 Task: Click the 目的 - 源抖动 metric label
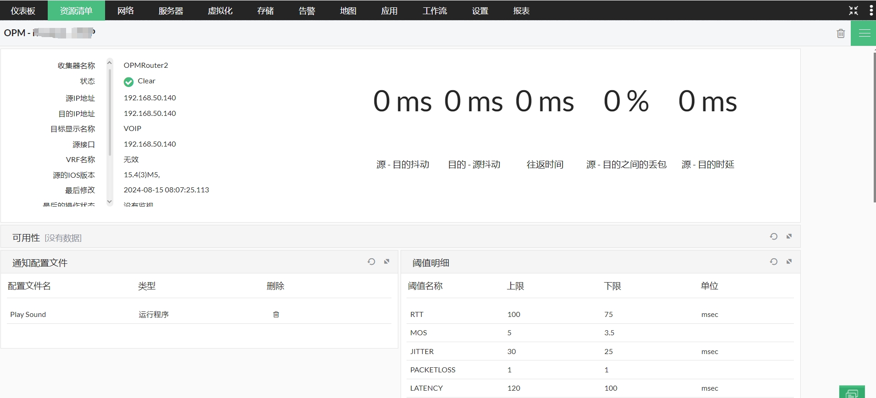coord(474,164)
